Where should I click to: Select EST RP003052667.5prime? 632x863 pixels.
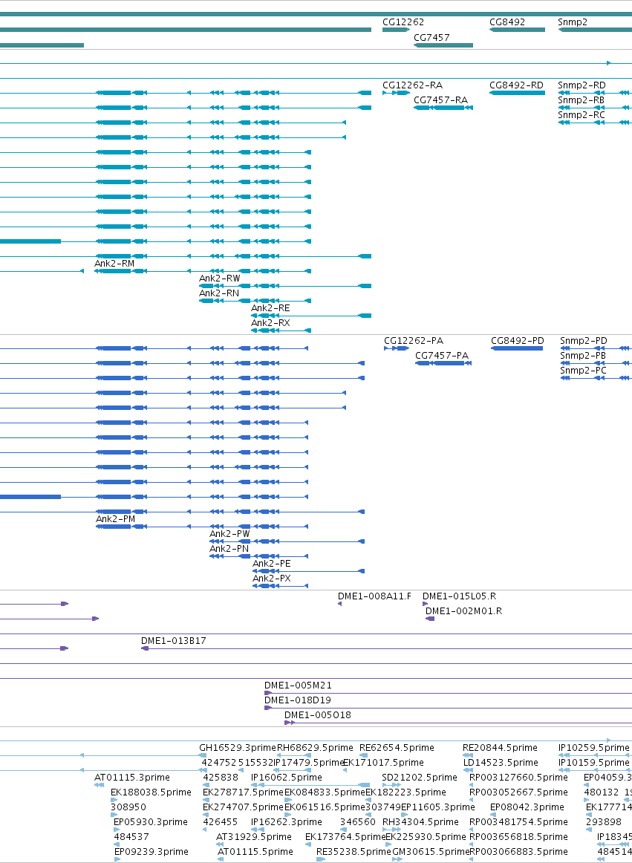(518, 792)
